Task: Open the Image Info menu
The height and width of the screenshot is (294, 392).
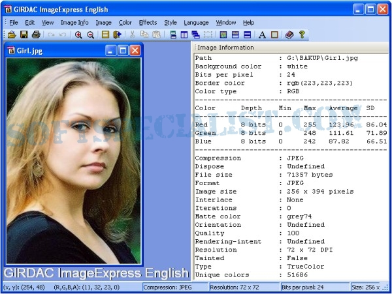Action: click(x=74, y=22)
